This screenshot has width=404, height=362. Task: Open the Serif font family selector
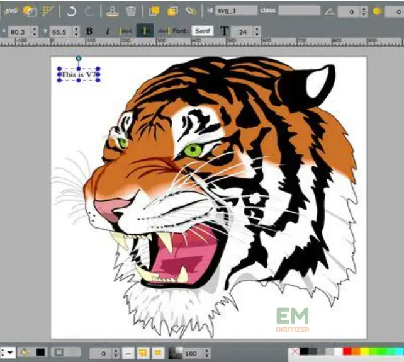click(203, 31)
